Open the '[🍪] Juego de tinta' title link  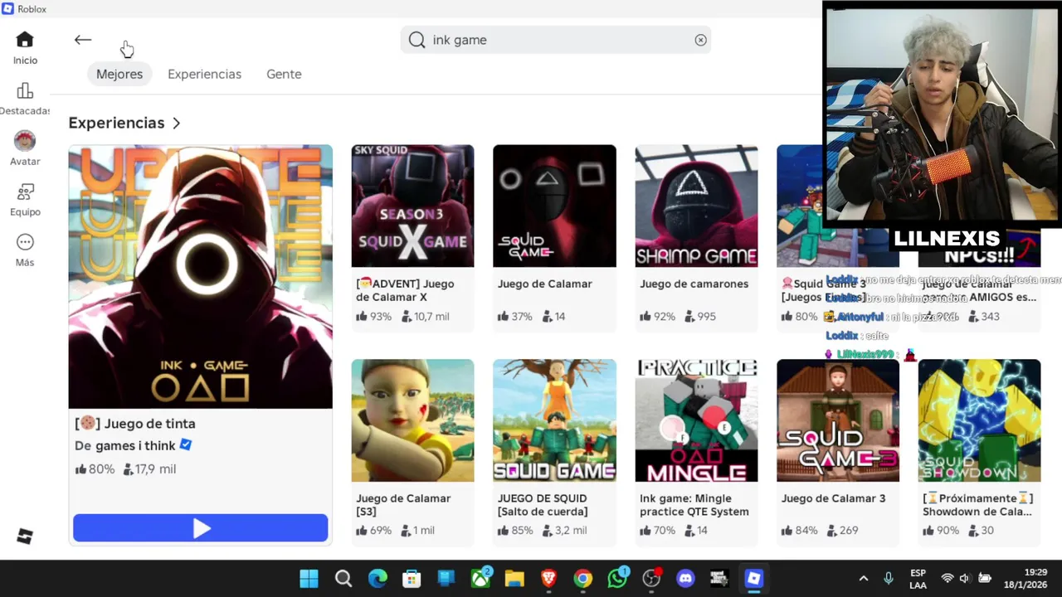tap(135, 423)
